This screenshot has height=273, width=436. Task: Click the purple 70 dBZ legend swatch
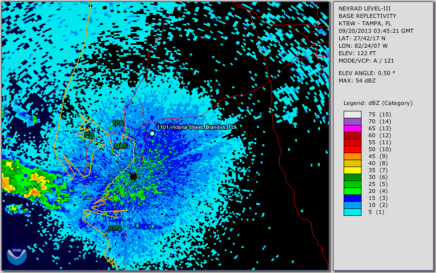pos(352,121)
